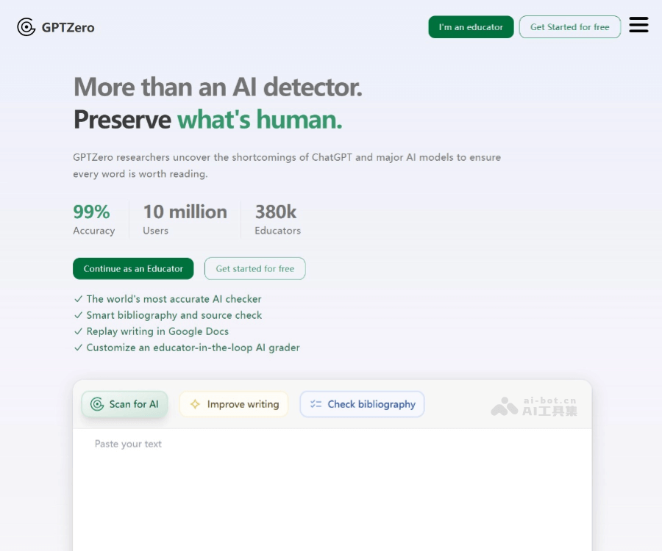Select the Check bibliography tab label

[371, 404]
